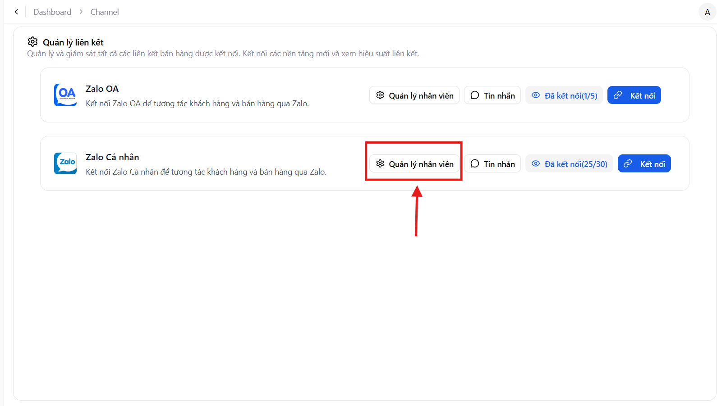Open Tin nhắn for Zalo OA
The height and width of the screenshot is (406, 717).
click(492, 95)
